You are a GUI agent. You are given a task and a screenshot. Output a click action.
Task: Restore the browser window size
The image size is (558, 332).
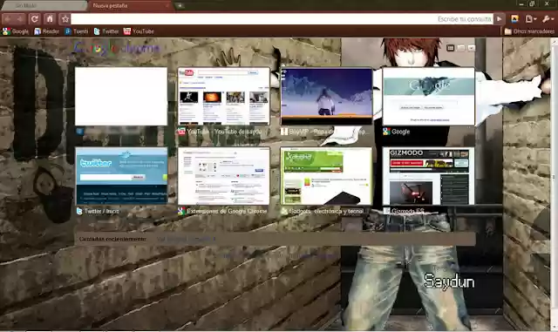tap(533, 3)
